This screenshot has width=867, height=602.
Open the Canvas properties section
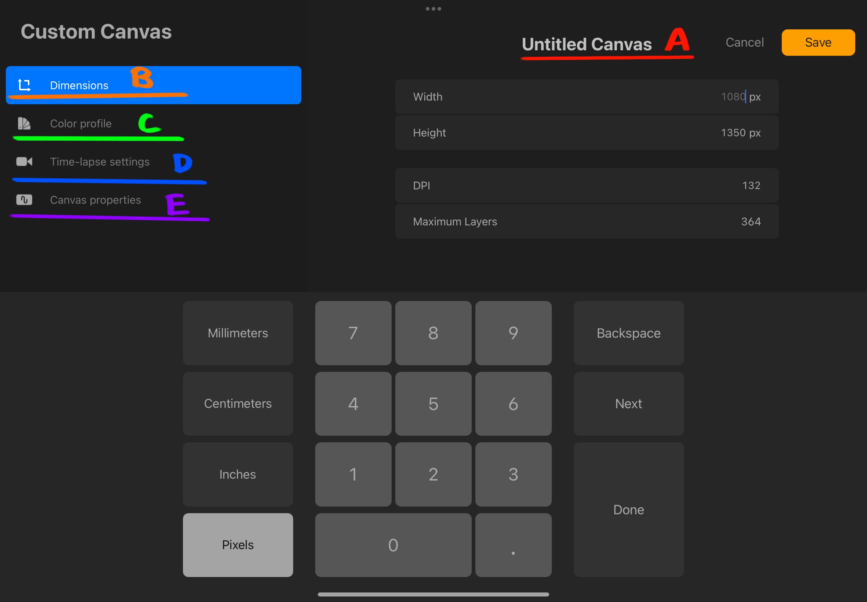click(x=95, y=200)
